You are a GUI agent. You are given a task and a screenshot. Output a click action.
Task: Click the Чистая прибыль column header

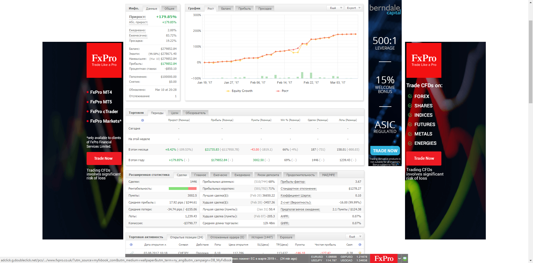(325, 245)
